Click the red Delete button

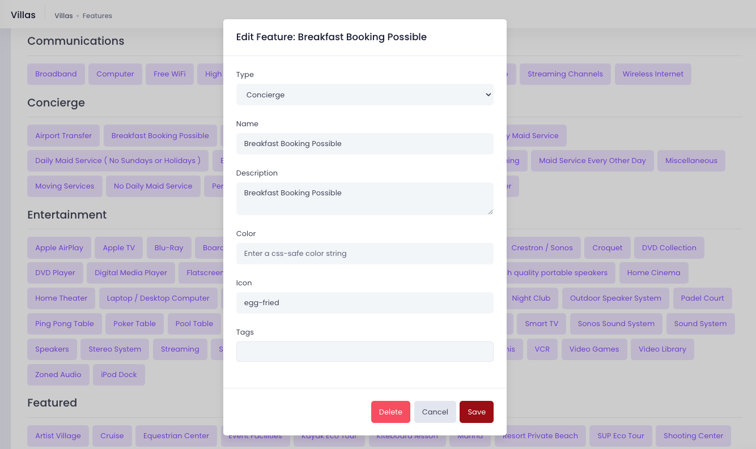390,412
